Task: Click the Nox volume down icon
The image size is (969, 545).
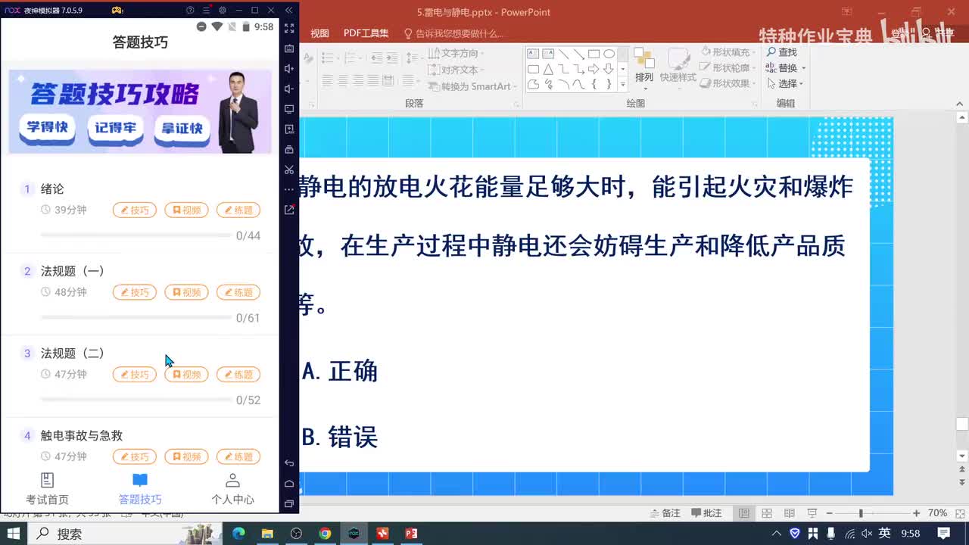Action: click(x=289, y=89)
